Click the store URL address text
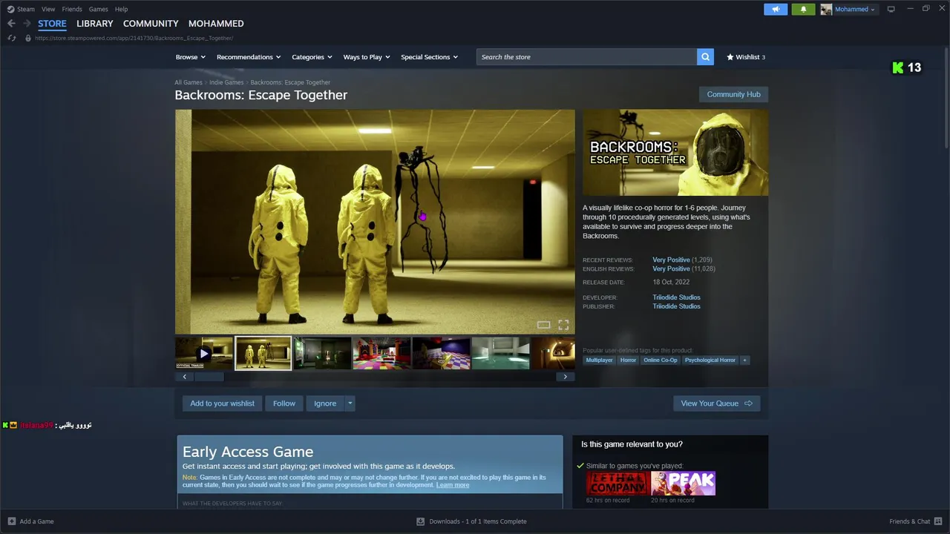The height and width of the screenshot is (534, 950). [x=134, y=38]
